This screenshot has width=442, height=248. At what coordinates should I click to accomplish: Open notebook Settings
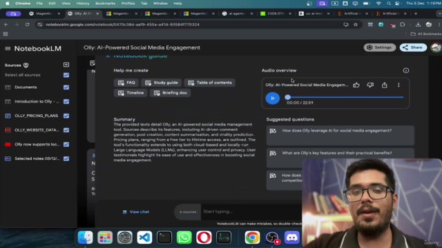[x=380, y=48]
